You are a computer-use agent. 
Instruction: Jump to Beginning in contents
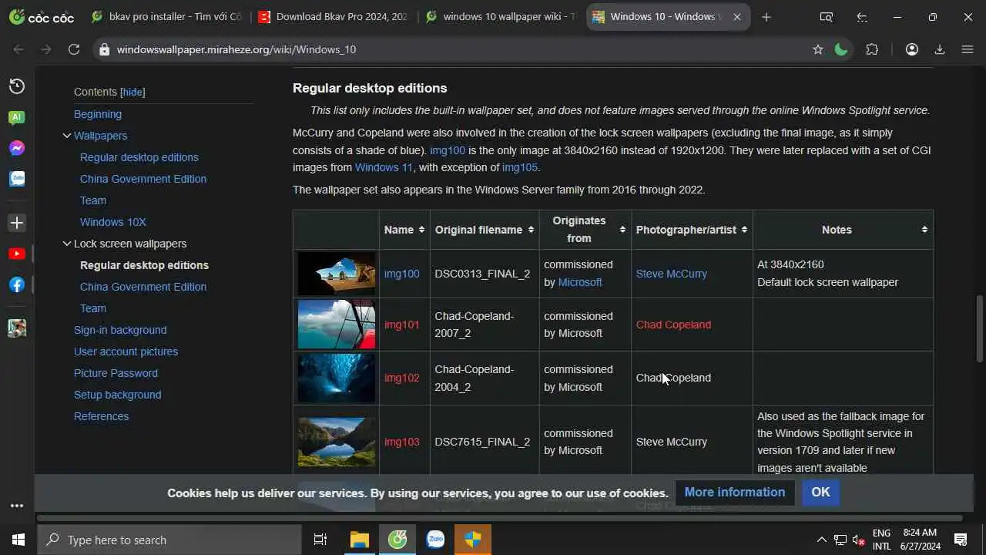click(x=98, y=114)
